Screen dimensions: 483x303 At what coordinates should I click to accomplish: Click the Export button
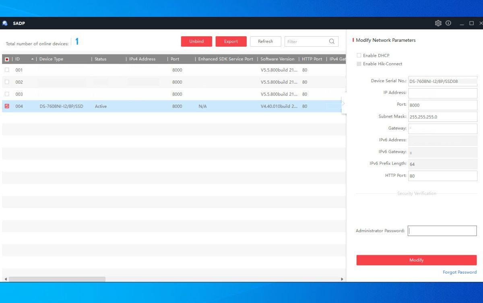coord(231,41)
